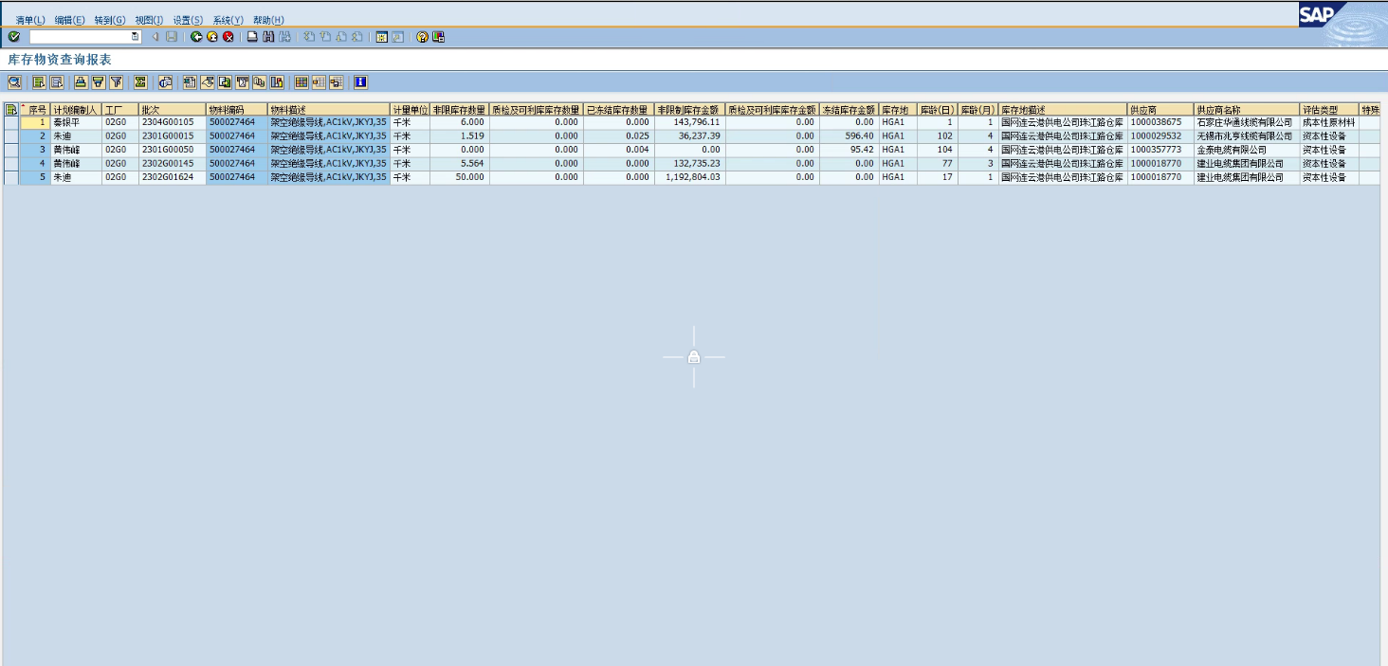The image size is (1388, 666).
Task: Open the command field history dropdown
Action: tap(135, 37)
